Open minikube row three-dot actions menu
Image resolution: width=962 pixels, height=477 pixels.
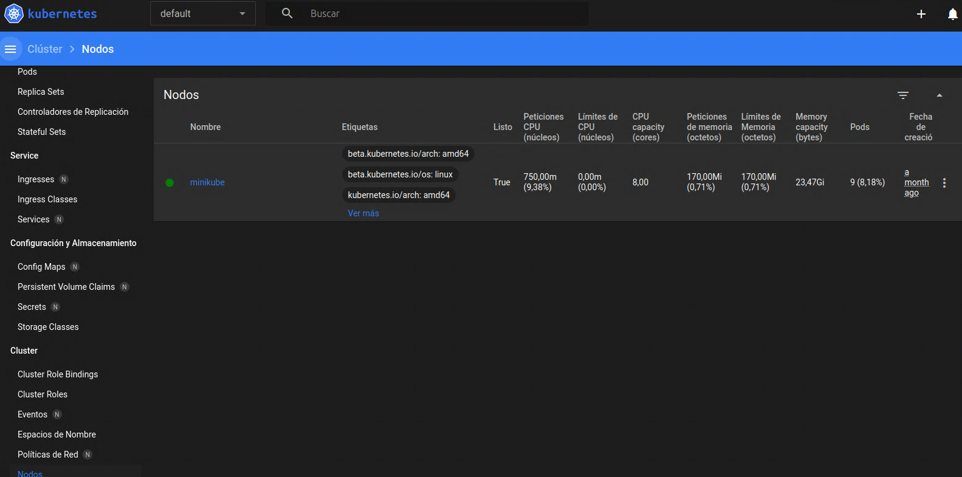pos(944,183)
